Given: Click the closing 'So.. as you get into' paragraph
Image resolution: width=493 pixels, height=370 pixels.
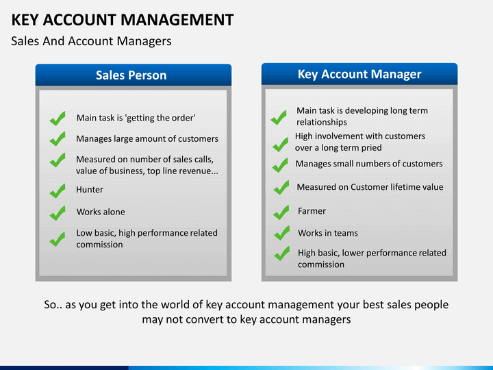Looking at the screenshot, I should pos(246,312).
